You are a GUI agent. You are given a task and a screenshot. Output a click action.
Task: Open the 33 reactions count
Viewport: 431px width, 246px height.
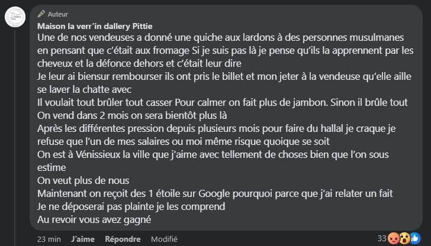point(382,238)
